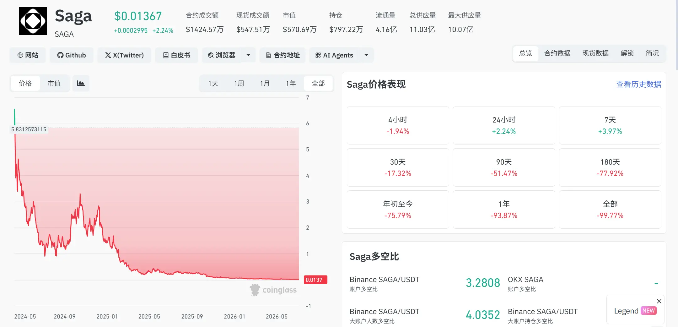Image resolution: width=678 pixels, height=327 pixels.
Task: Select the 价格 chart tab
Action: pyautogui.click(x=25, y=83)
